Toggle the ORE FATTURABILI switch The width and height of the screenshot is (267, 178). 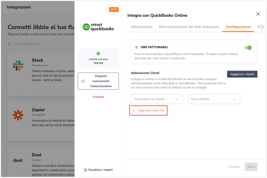tap(248, 48)
